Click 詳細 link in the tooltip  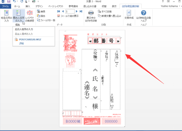click(x=21, y=44)
